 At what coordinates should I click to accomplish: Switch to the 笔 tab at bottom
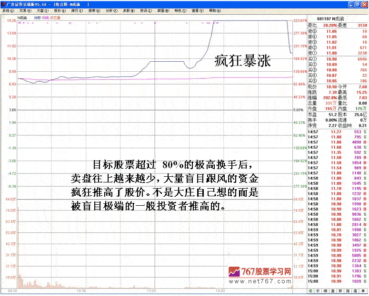[x=310, y=290]
